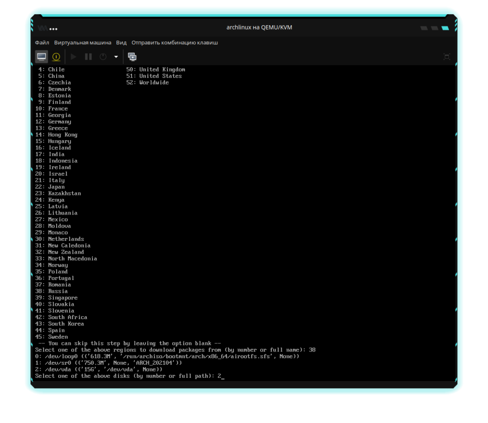The height and width of the screenshot is (423, 488).
Task: Open the Вид menu
Action: 122,42
